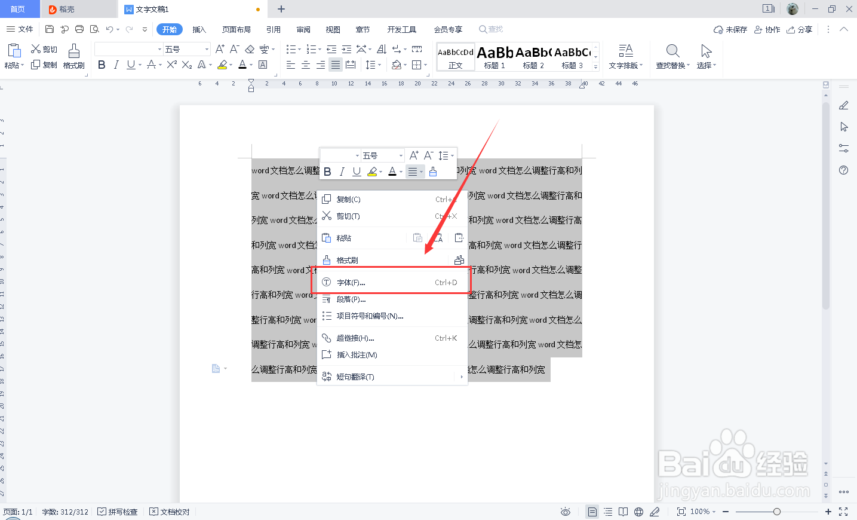Enable eye protection mode in status bar
857x520 pixels.
(566, 512)
